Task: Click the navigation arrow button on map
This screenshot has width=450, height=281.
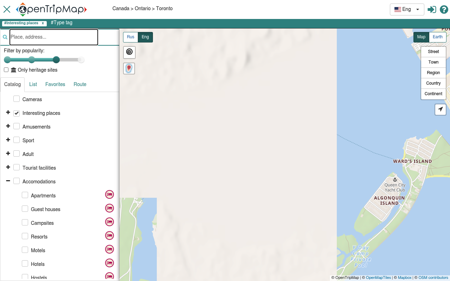Action: (x=441, y=109)
